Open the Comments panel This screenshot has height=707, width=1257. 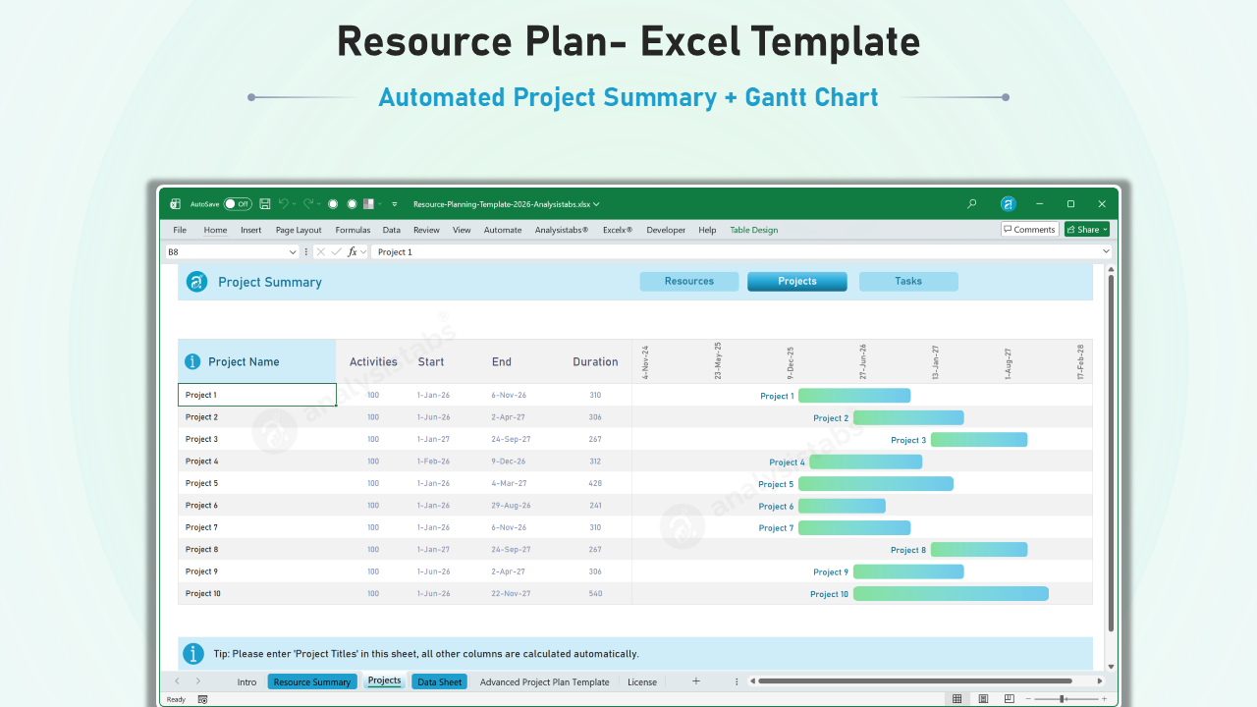[1029, 229]
